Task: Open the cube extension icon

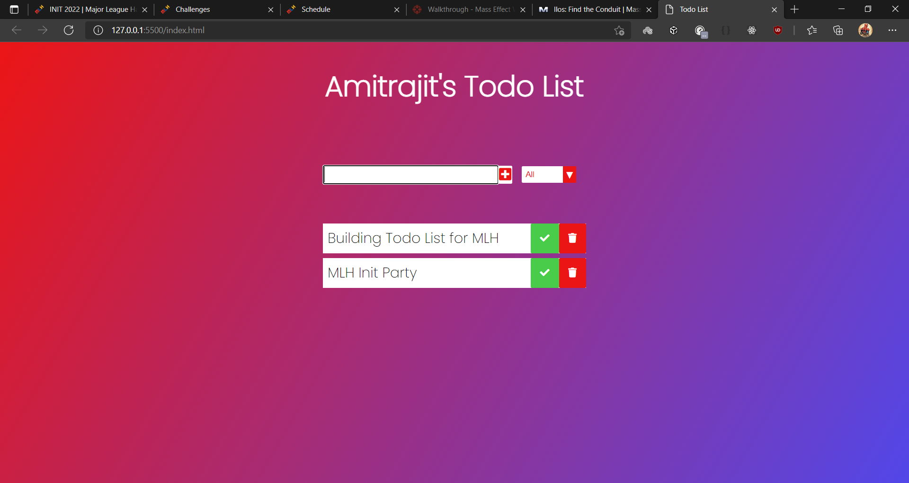Action: (x=674, y=30)
